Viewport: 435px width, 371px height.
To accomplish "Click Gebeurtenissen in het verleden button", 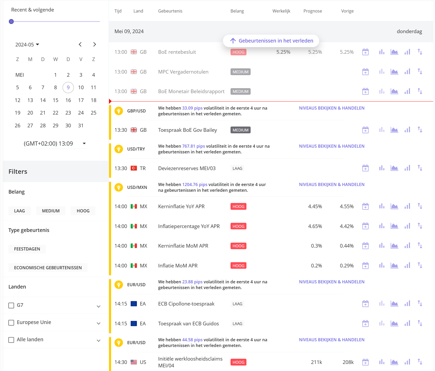I will click(x=271, y=41).
